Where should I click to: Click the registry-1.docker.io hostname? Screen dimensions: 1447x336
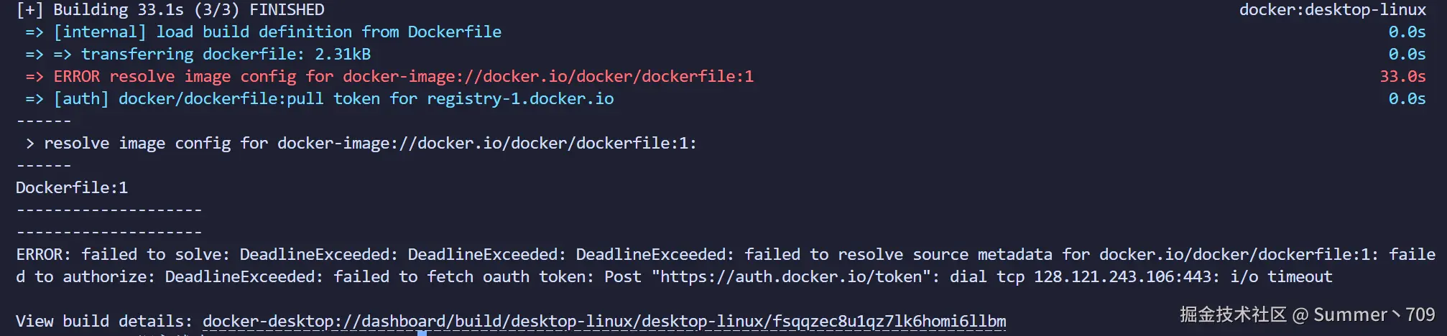pos(520,98)
